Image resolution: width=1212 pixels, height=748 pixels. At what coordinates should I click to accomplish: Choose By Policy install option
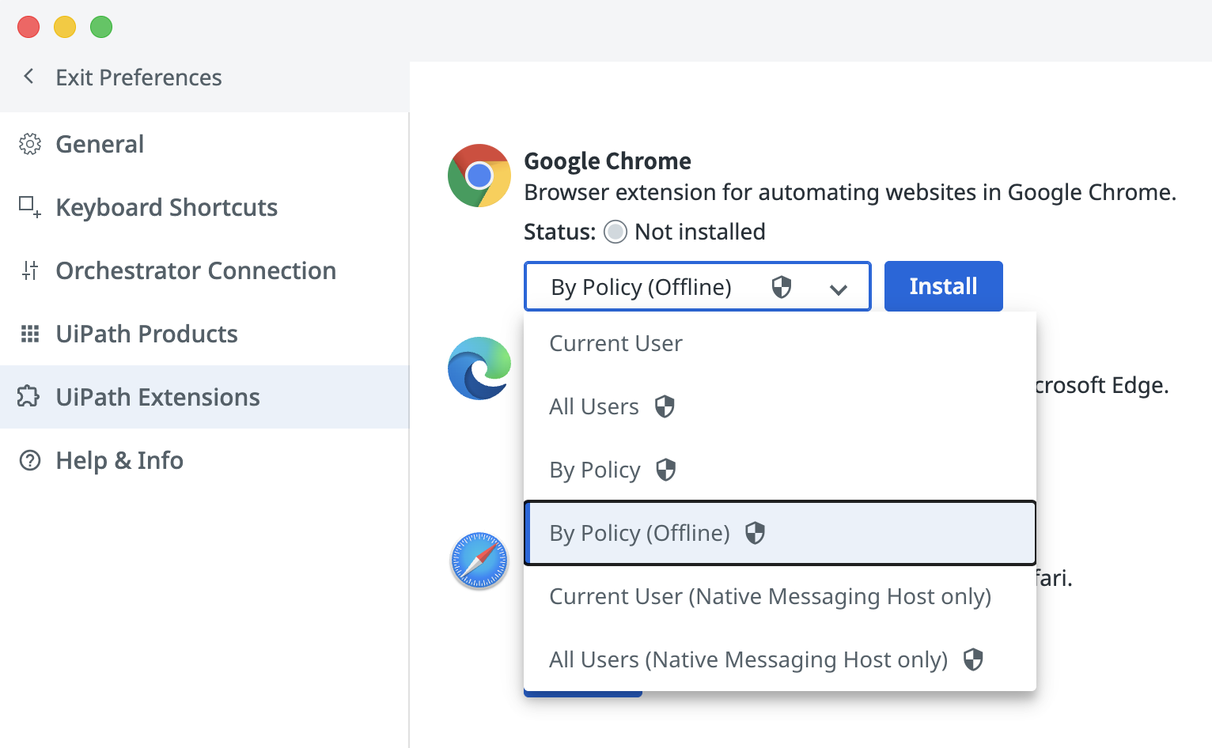click(x=780, y=470)
